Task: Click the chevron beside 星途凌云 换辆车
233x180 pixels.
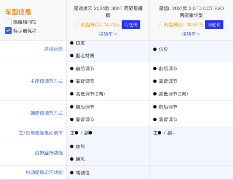Action: [x=115, y=34]
